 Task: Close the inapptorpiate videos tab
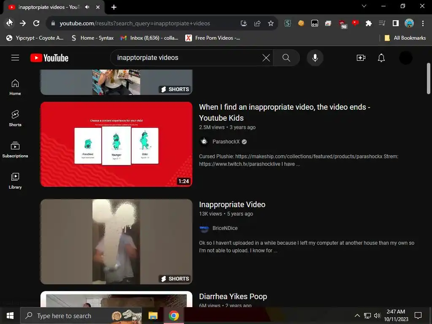coord(98,7)
